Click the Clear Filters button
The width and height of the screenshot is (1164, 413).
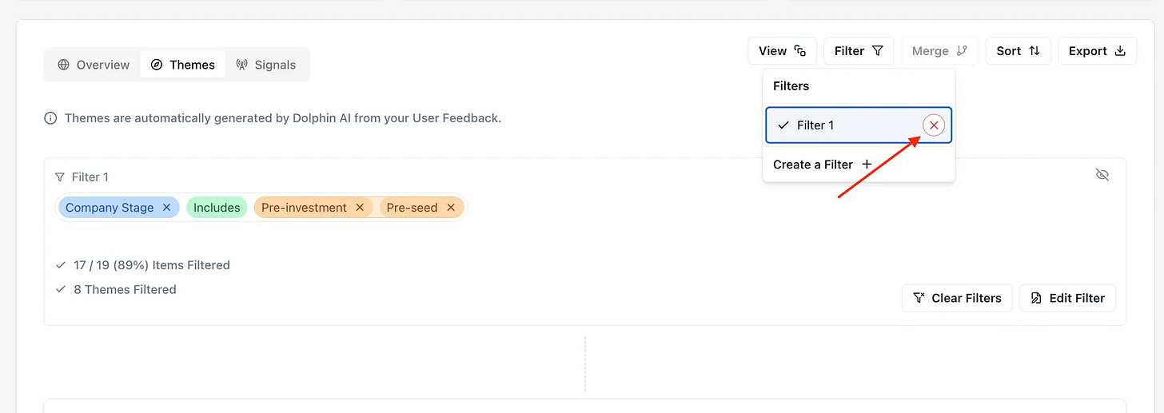click(x=957, y=298)
